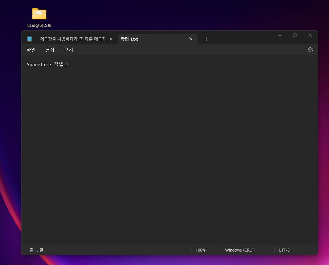The image size is (329, 265).
Task: Open the 파일 menu
Action: (31, 50)
